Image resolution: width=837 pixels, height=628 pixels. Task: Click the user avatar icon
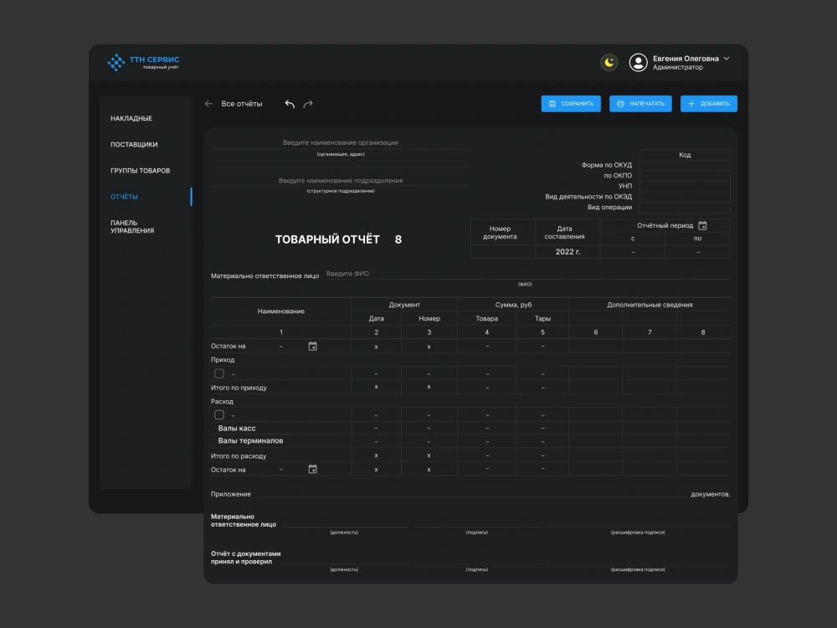638,63
